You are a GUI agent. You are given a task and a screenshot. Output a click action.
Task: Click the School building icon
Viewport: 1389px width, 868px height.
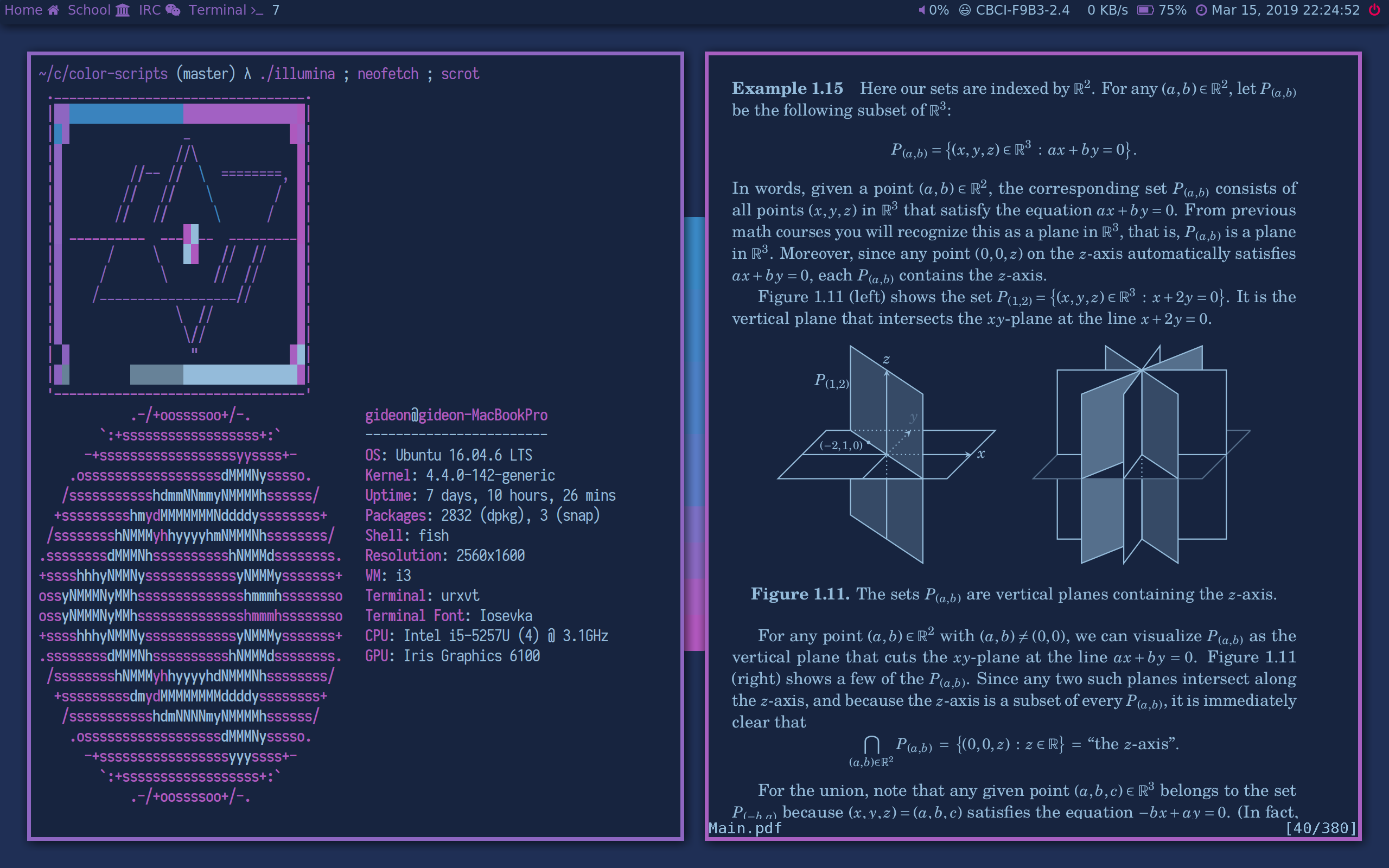122,10
